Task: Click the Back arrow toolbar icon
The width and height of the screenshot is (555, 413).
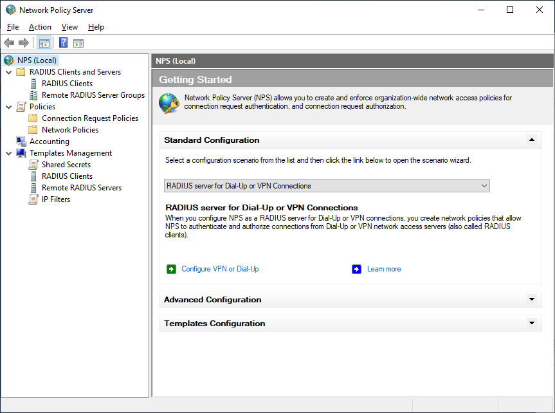Action: [9, 43]
